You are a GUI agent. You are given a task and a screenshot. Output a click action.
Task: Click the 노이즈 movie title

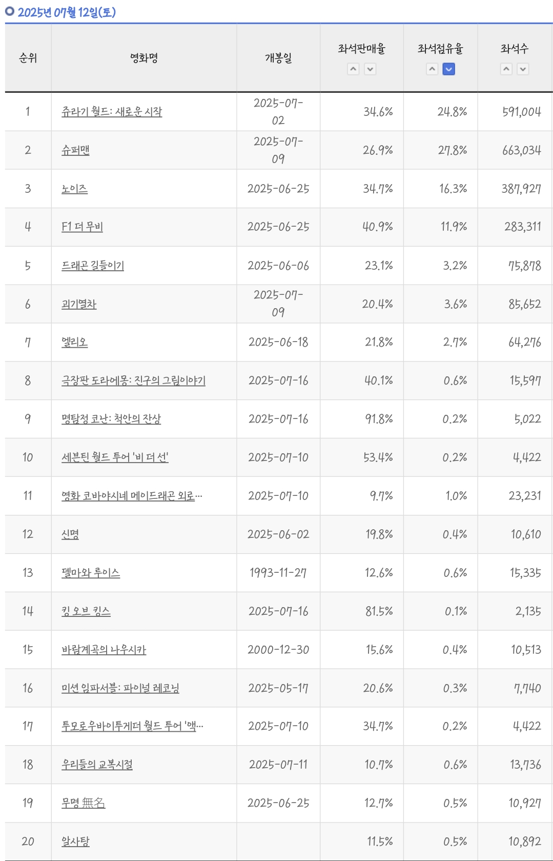[x=74, y=189]
